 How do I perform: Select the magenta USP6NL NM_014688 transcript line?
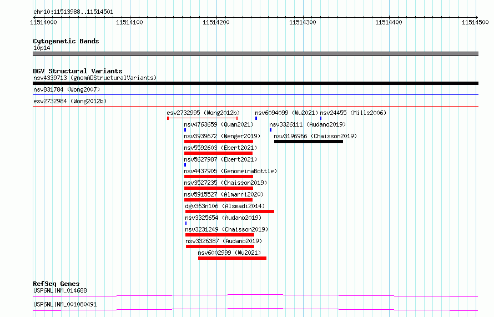[255, 295]
